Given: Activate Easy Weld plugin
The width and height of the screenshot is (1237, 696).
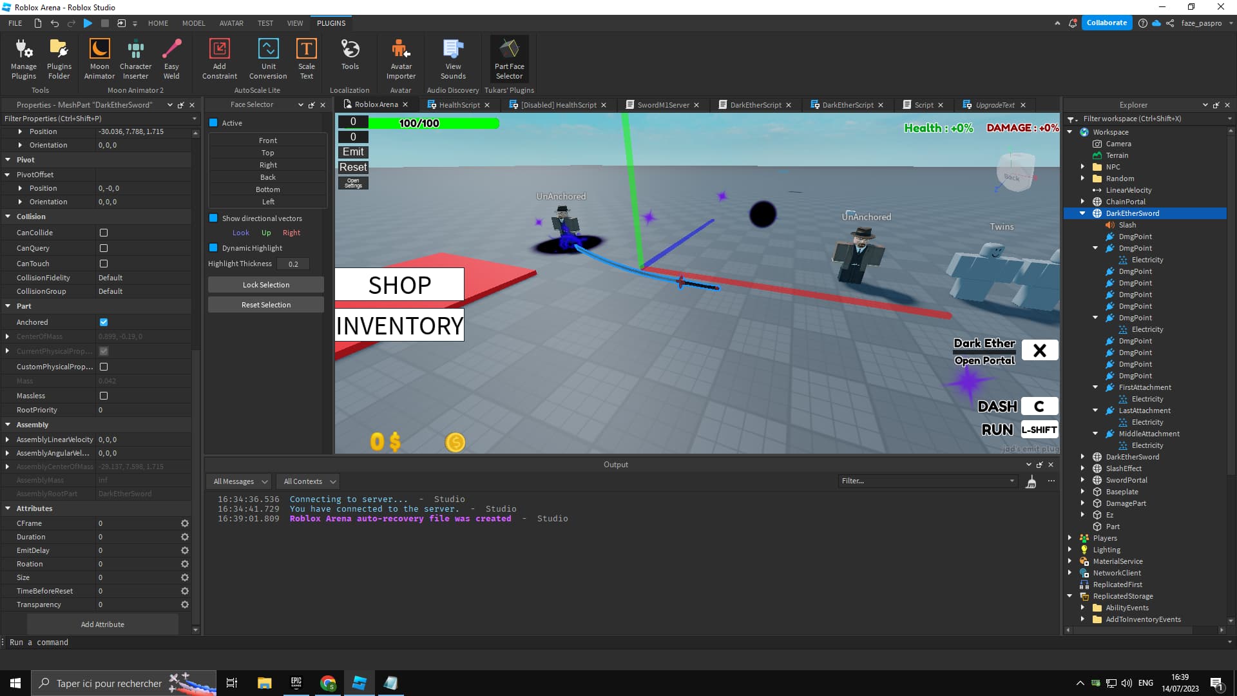Looking at the screenshot, I should (171, 59).
